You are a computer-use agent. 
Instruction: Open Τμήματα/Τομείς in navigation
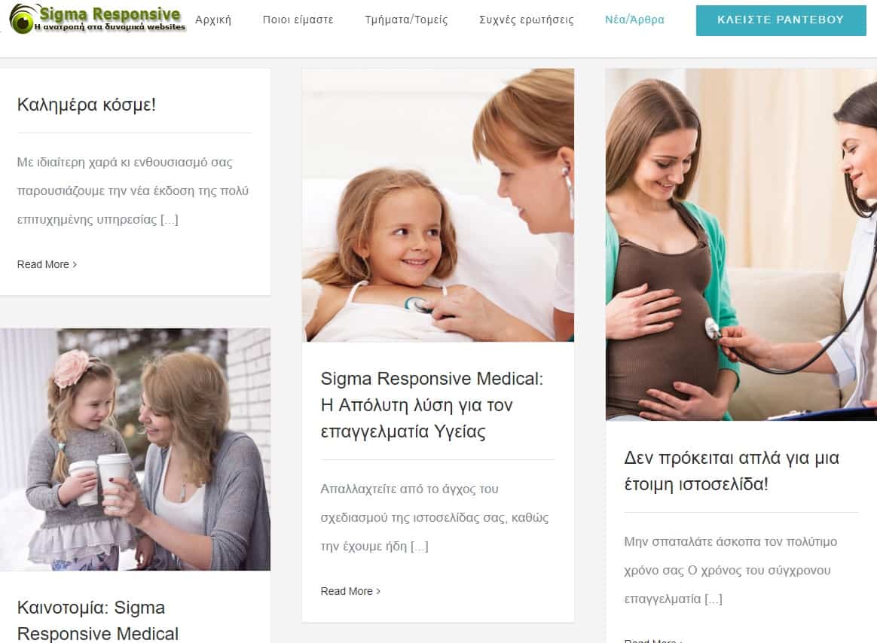[406, 20]
